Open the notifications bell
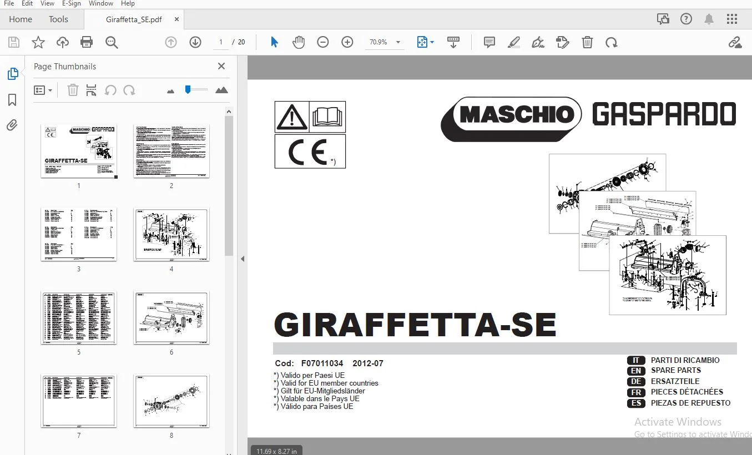 (x=709, y=19)
